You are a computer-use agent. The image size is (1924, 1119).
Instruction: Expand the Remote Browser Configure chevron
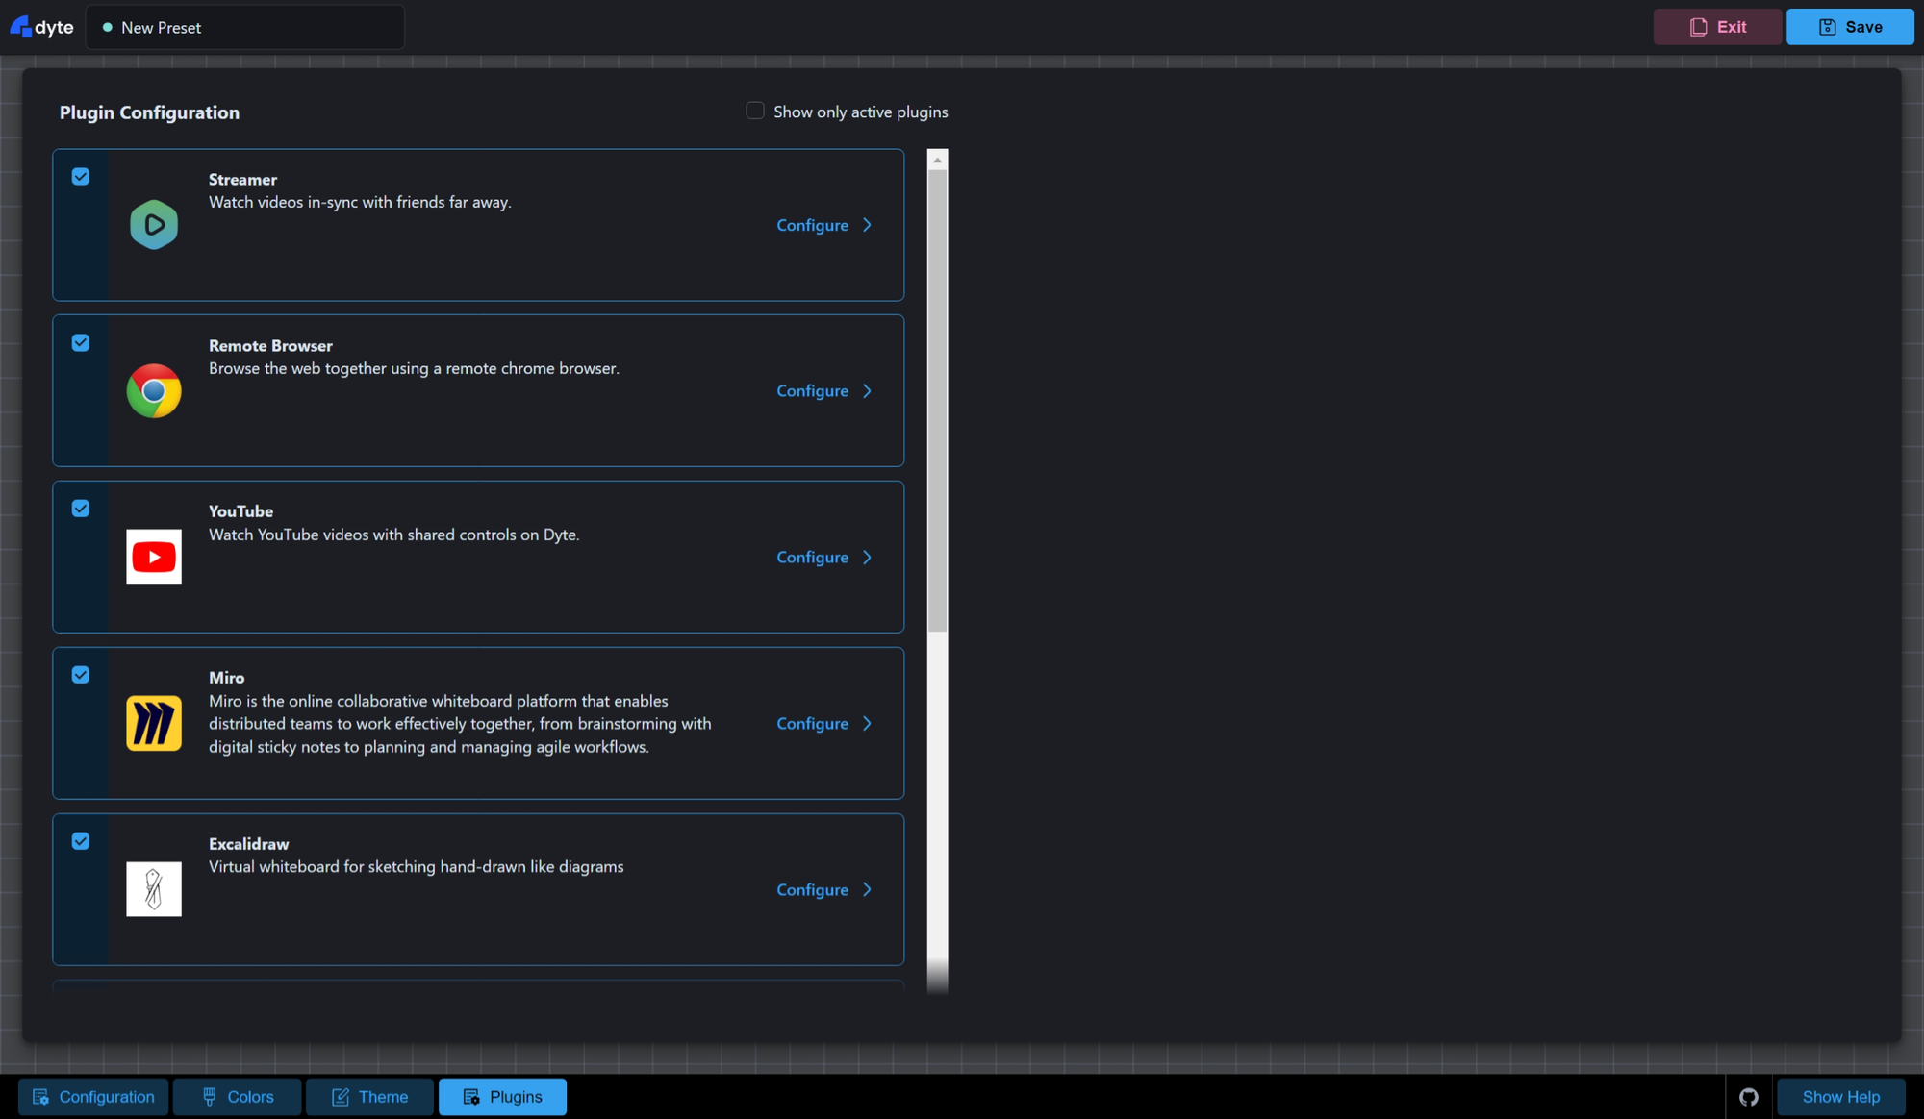pyautogui.click(x=867, y=391)
